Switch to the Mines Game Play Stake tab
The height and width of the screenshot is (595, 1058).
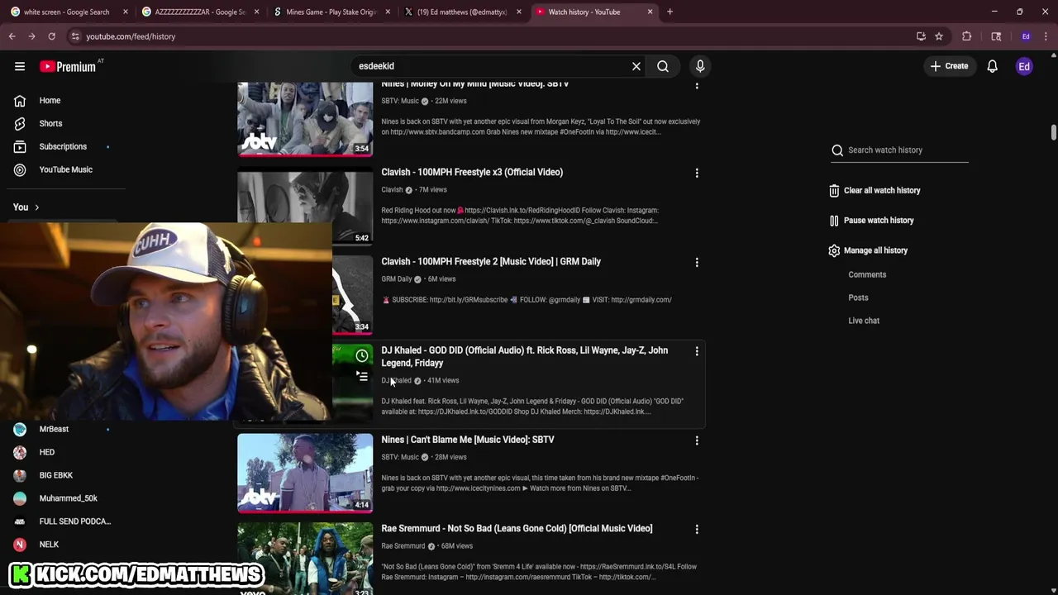click(x=331, y=12)
